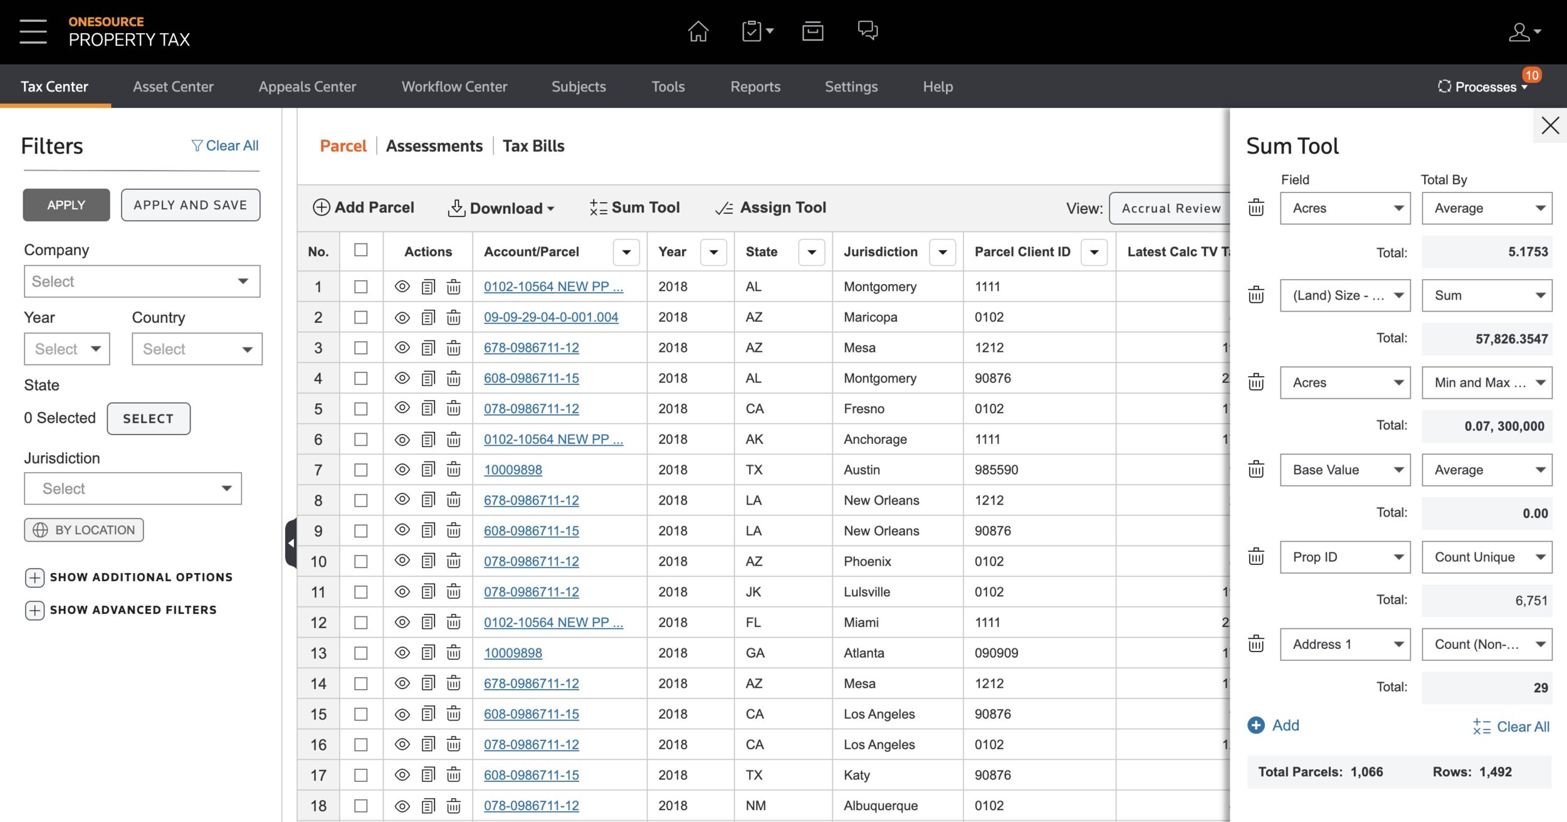Remove the first Acres Average sum row

coord(1256,208)
